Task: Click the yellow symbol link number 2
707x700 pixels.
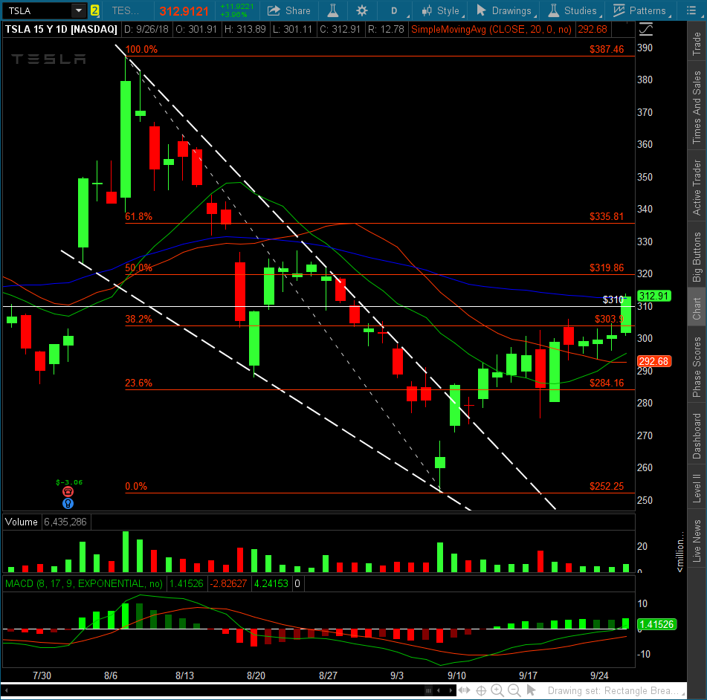Action: coord(94,10)
